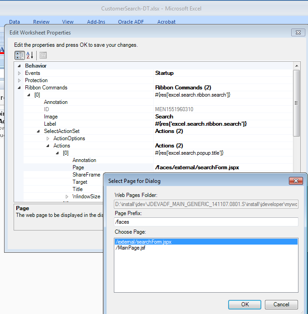Open the Acrobat ribbon tab
The height and width of the screenshot is (314, 308).
click(x=166, y=22)
